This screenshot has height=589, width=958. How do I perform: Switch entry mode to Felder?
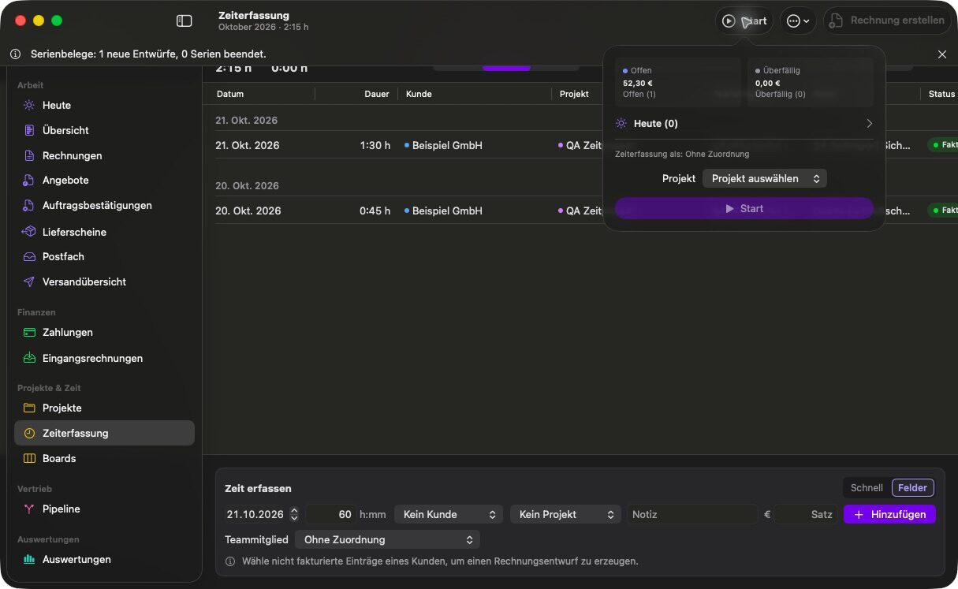coord(912,487)
